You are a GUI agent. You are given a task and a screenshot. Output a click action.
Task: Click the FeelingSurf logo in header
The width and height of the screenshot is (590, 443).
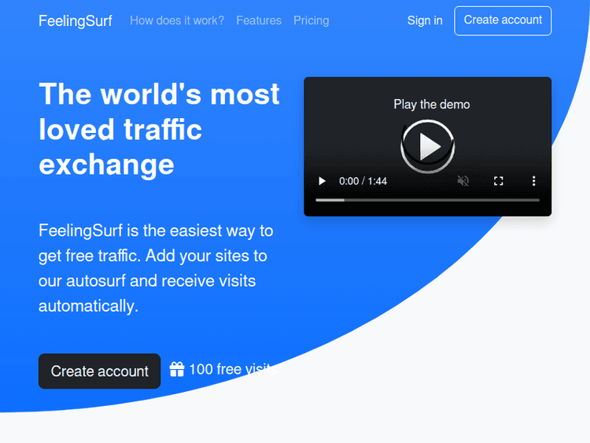pos(76,20)
